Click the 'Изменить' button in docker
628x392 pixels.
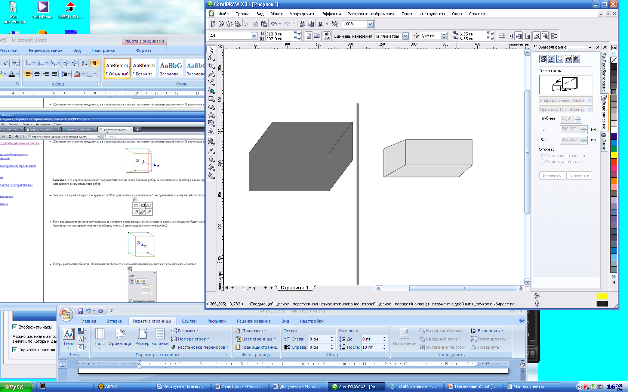552,175
